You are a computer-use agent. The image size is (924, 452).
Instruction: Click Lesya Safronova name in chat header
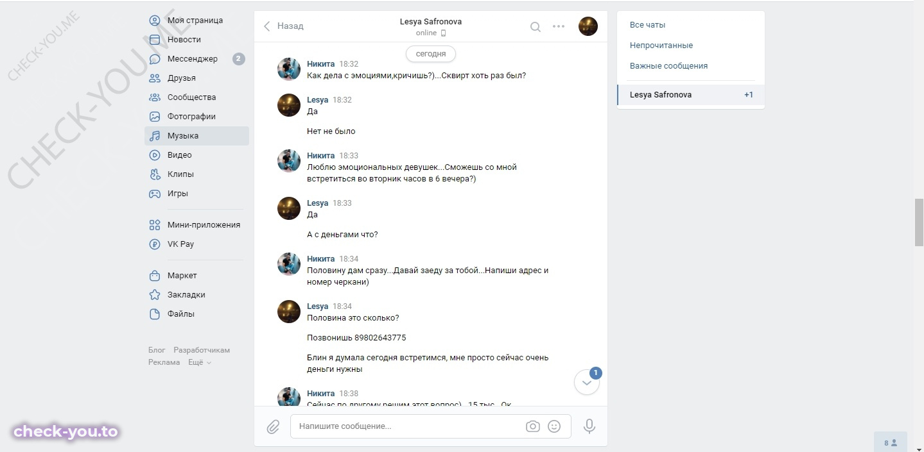coord(431,22)
